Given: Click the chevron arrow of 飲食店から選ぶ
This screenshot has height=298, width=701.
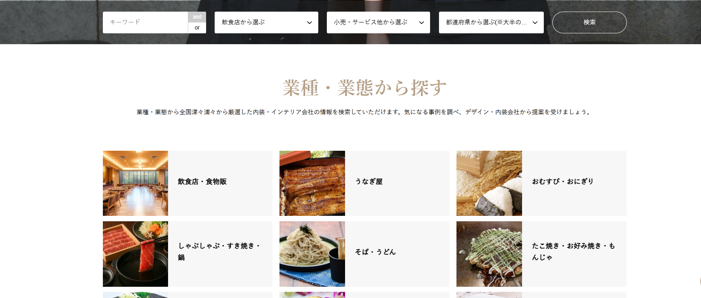Looking at the screenshot, I should click(309, 22).
